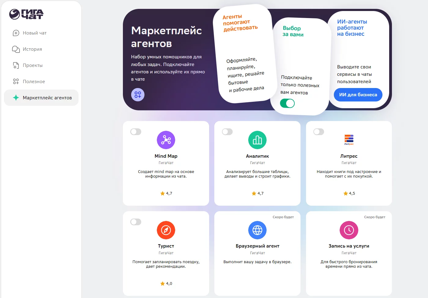Enable the Турист agent toggle
Image resolution: width=428 pixels, height=298 pixels.
pyautogui.click(x=136, y=222)
